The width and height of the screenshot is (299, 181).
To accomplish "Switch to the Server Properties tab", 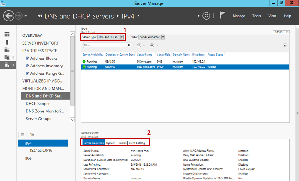I will (x=93, y=143).
